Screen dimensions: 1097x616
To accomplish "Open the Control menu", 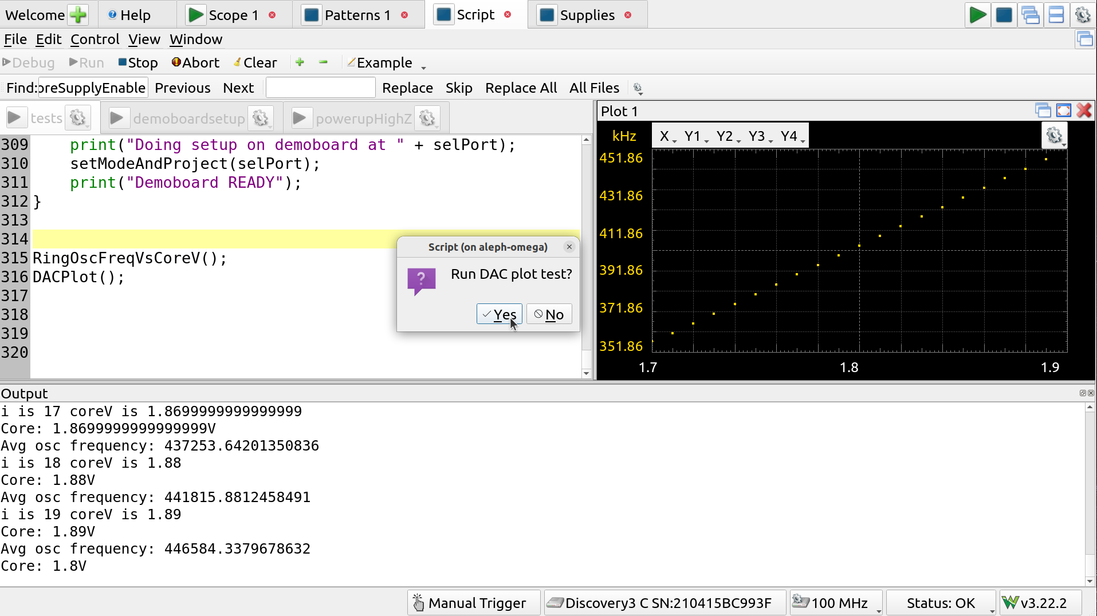I will [95, 40].
